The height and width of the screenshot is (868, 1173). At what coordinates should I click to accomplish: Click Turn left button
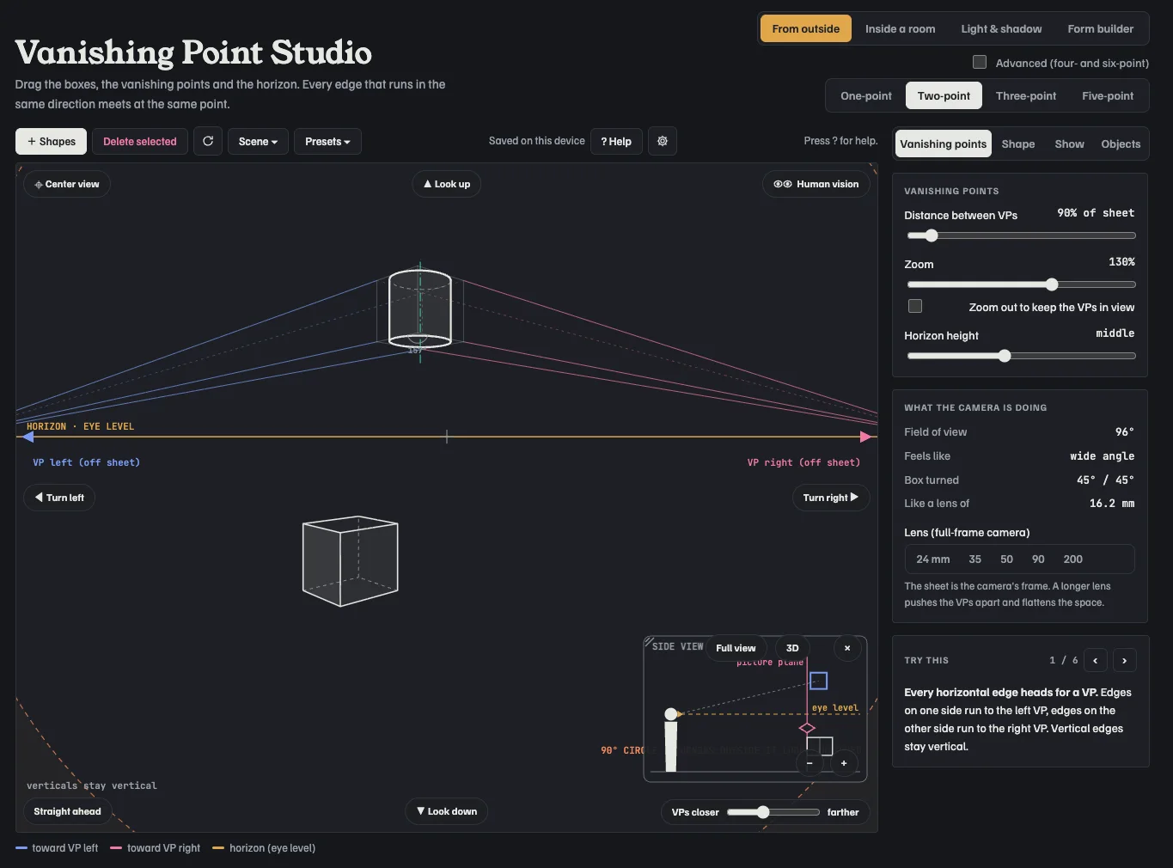[59, 498]
